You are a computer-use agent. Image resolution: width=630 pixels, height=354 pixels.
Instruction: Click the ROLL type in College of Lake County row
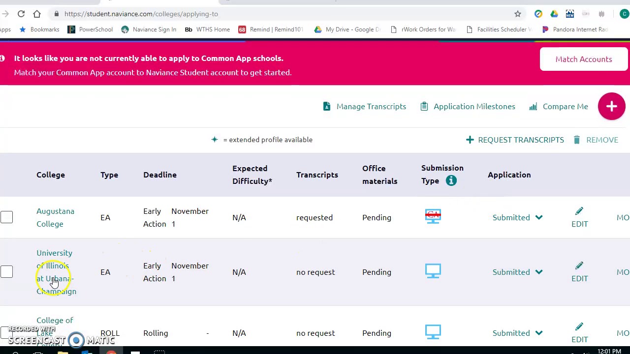tap(110, 333)
